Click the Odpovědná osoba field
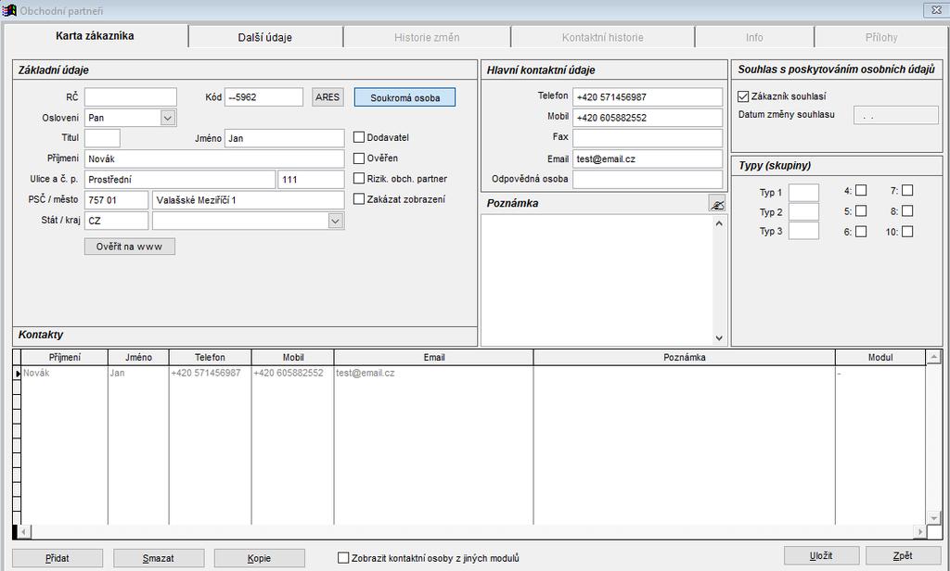 point(648,179)
